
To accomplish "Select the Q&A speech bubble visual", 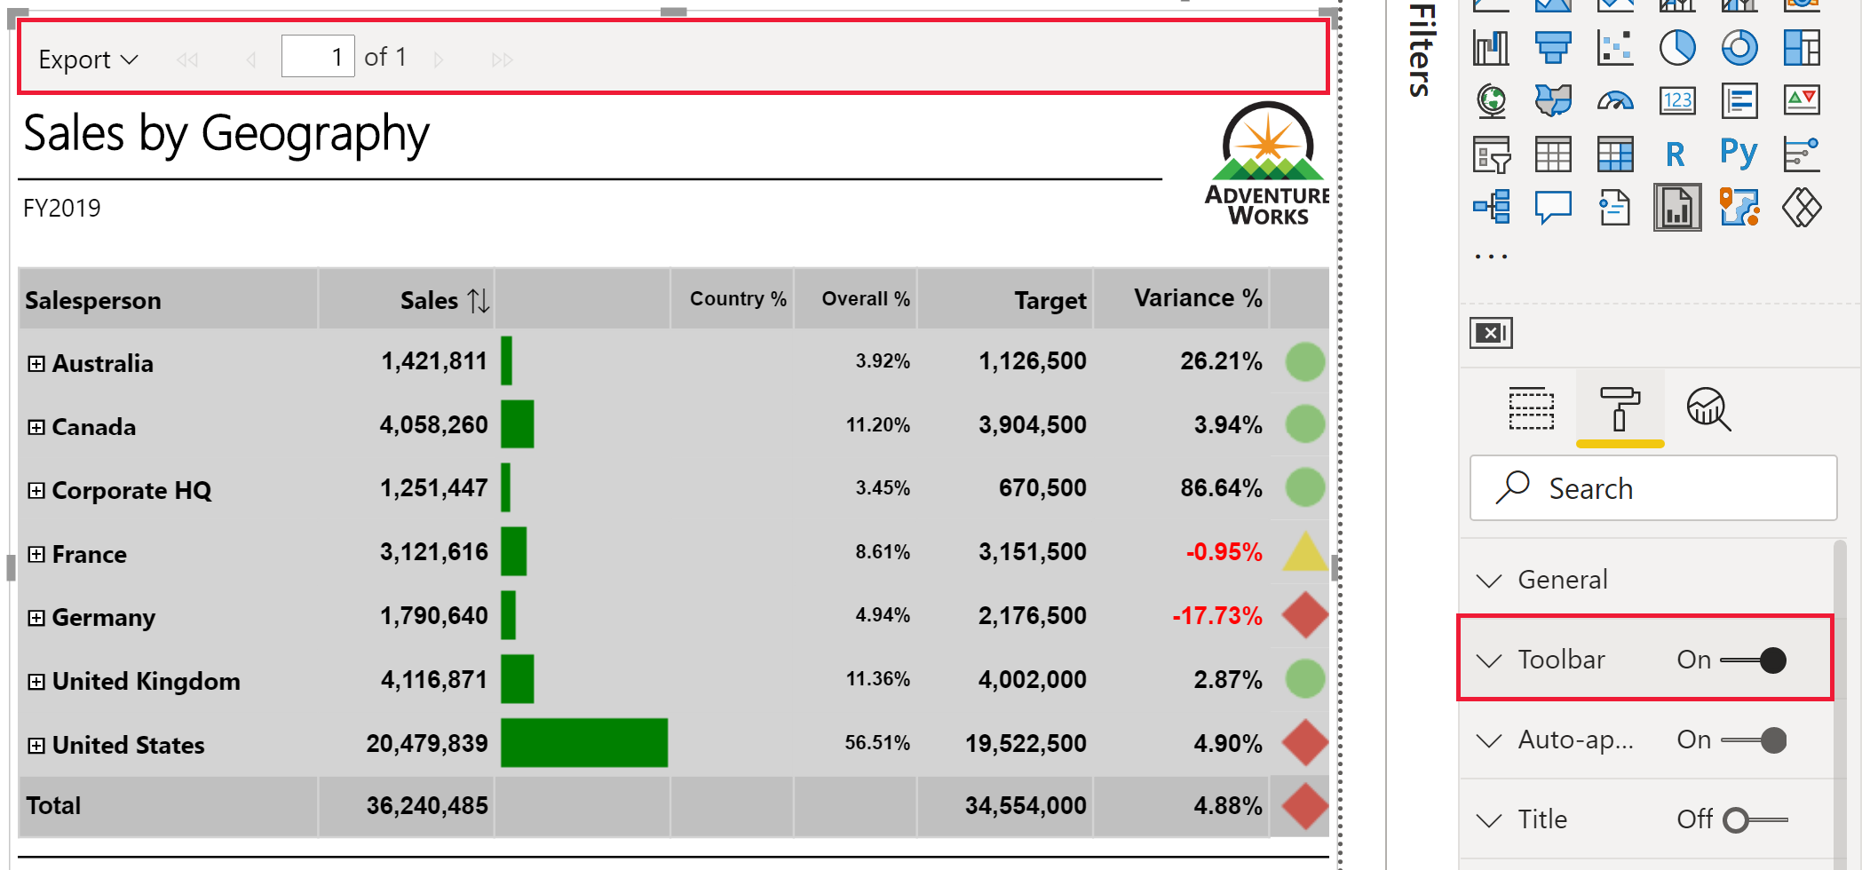I will tap(1553, 208).
